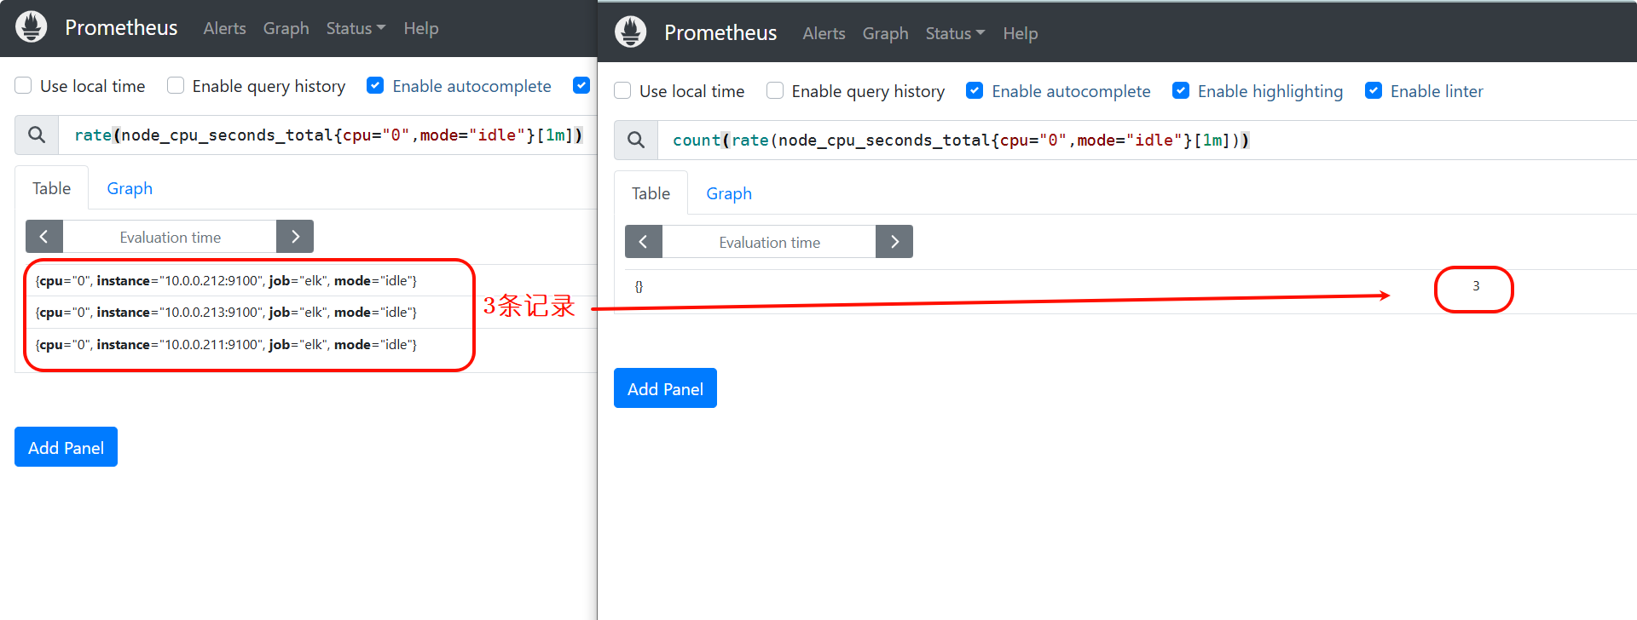This screenshot has height=620, width=1637.
Task: Go to next evaluation time in left panel
Action: pyautogui.click(x=295, y=237)
